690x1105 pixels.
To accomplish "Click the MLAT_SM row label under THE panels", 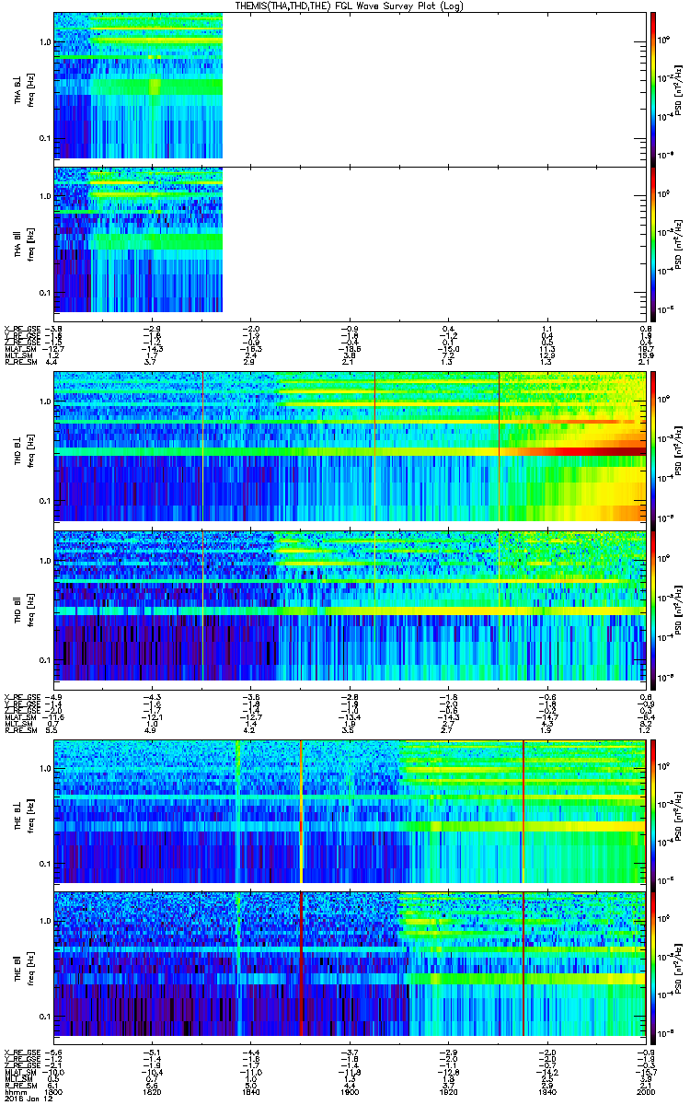I will tap(19, 1073).
